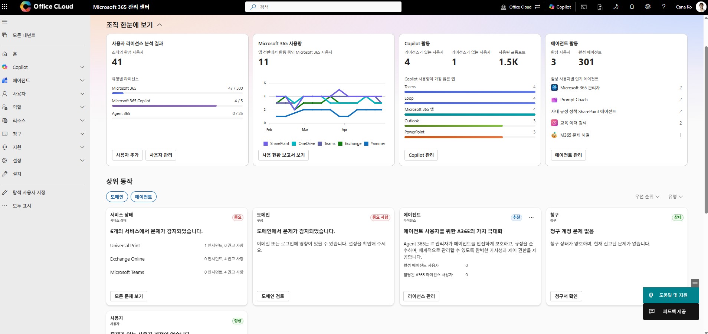The height and width of the screenshot is (334, 708).
Task: Click the 청구서 확인 button
Action: [x=566, y=296]
